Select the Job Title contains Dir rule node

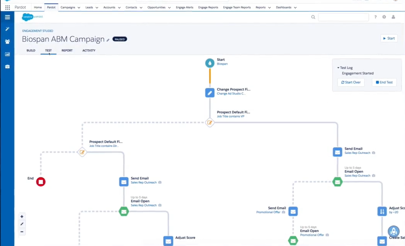click(x=82, y=152)
